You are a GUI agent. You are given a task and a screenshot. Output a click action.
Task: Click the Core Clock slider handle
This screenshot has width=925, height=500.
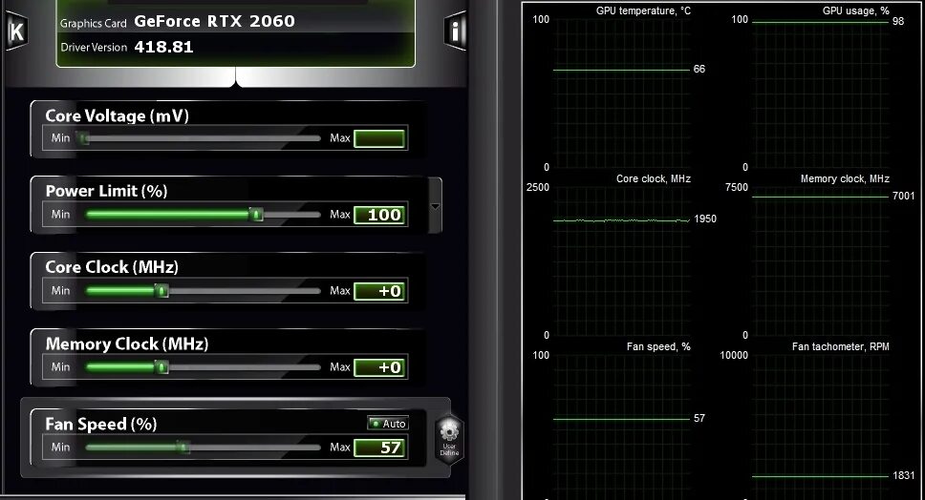click(x=161, y=291)
